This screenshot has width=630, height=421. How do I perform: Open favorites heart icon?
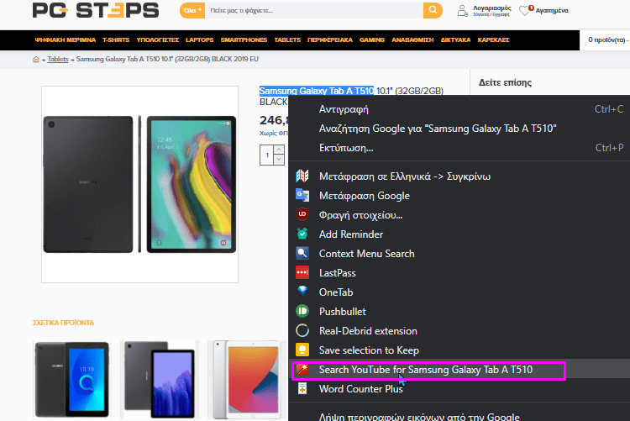(526, 10)
